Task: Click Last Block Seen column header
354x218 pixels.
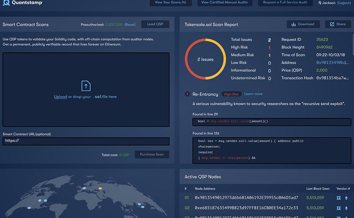Action: tap(318, 189)
